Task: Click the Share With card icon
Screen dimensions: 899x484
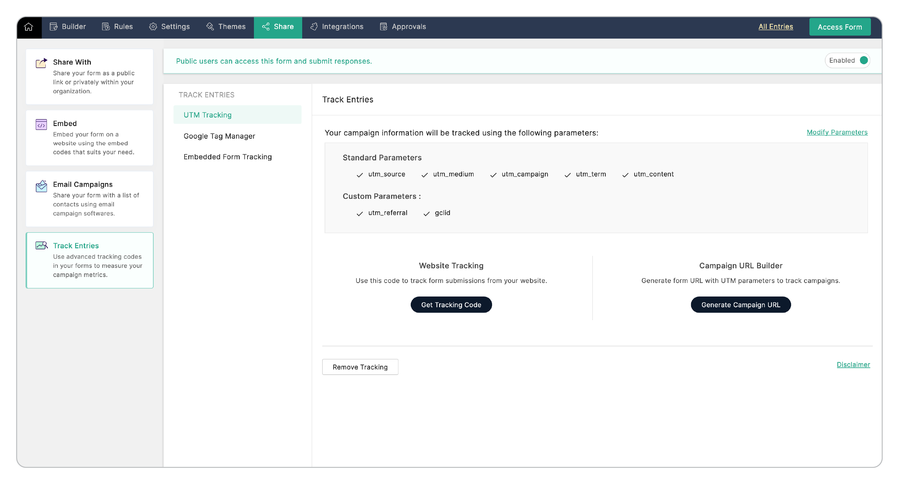Action: click(x=41, y=63)
